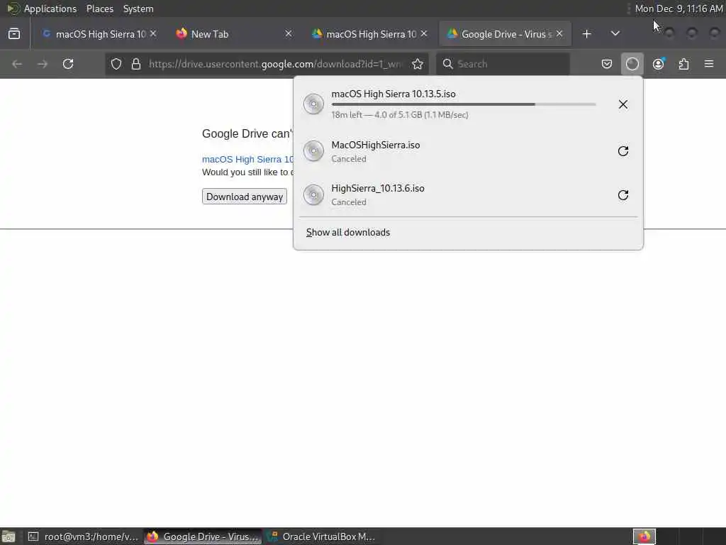This screenshot has height=545, width=726.
Task: Open Save to Pocket icon
Action: coord(607,64)
